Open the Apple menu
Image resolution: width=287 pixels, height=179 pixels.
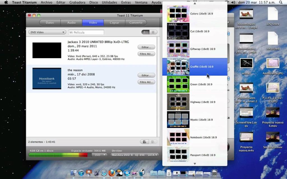(6, 2)
